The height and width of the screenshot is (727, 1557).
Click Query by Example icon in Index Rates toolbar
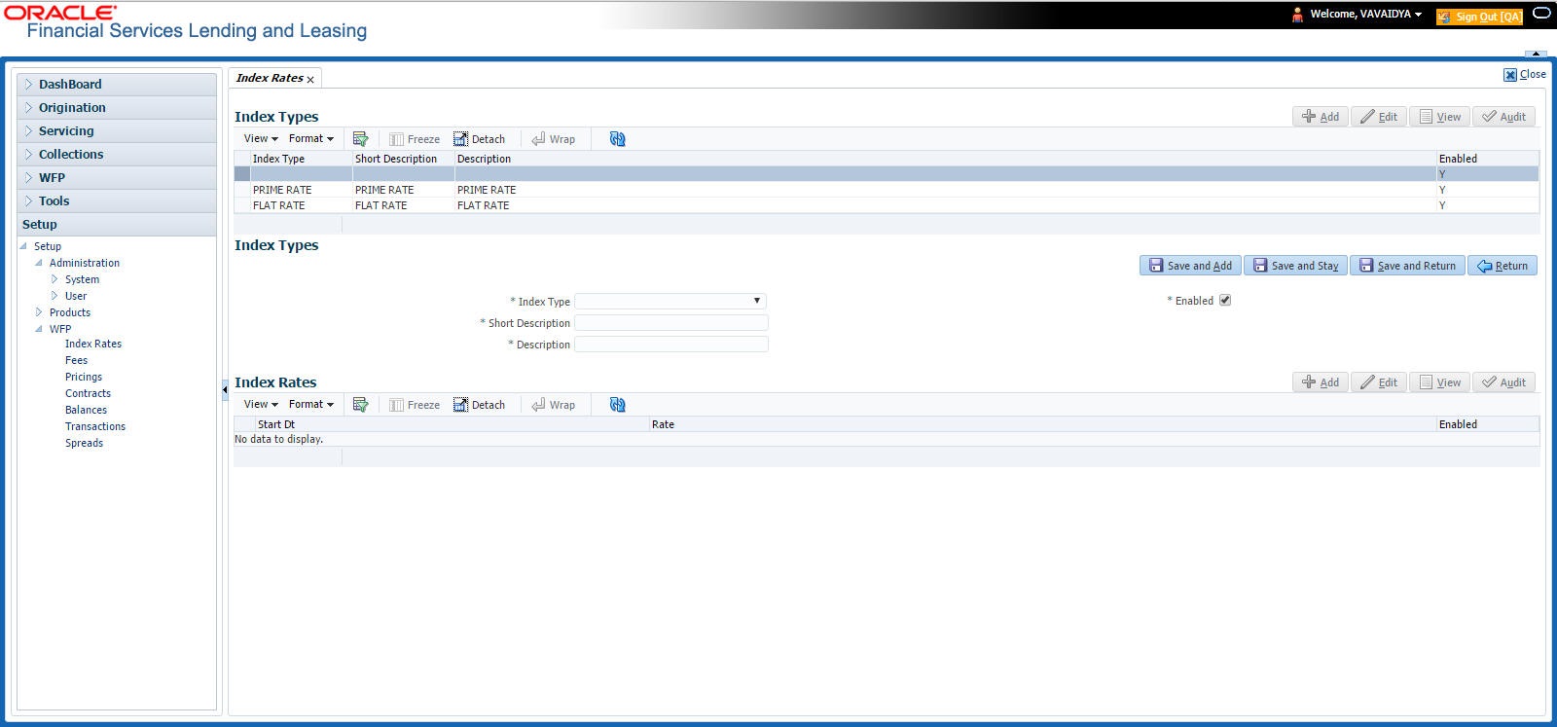tap(360, 405)
